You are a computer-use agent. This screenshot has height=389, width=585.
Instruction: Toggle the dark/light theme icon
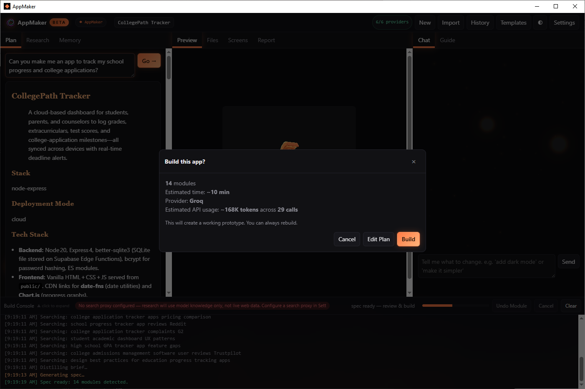[x=540, y=23]
